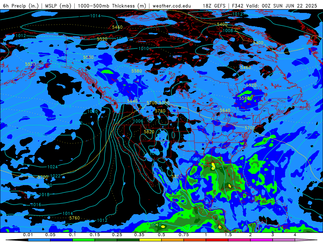This screenshot has width=323, height=242.
Task: Click the 0.15 legend value
Action: pyautogui.click(x=95, y=235)
